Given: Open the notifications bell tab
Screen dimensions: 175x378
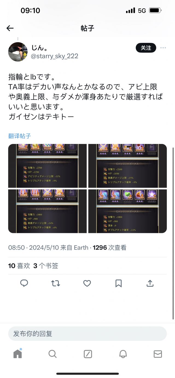Looking at the screenshot, I should (123, 354).
